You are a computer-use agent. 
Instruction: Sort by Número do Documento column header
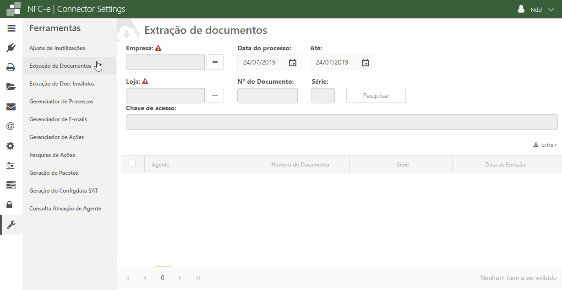coord(300,165)
